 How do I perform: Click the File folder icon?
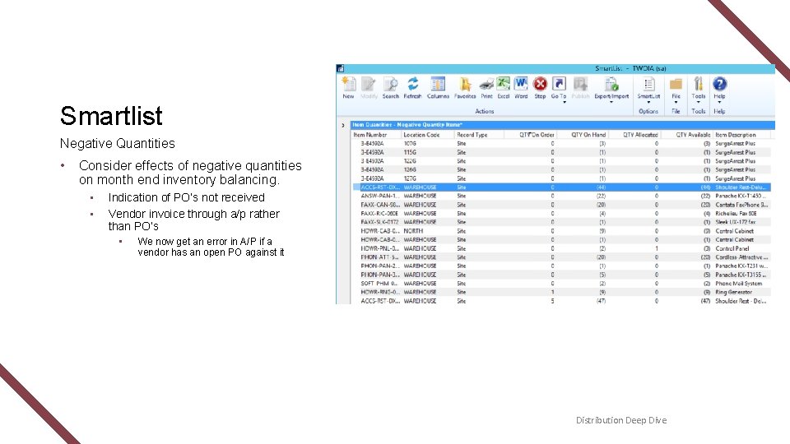[676, 84]
